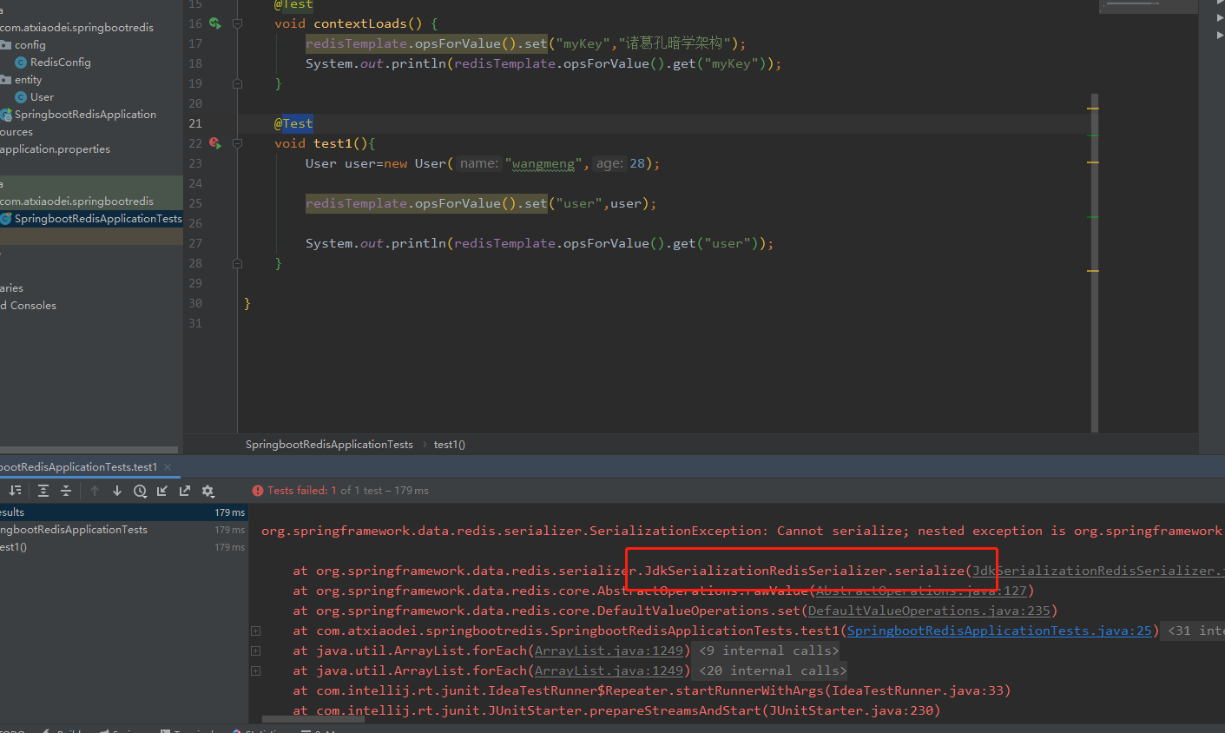Click the sort tests toolbar icon
The image size is (1225, 733).
coord(15,491)
